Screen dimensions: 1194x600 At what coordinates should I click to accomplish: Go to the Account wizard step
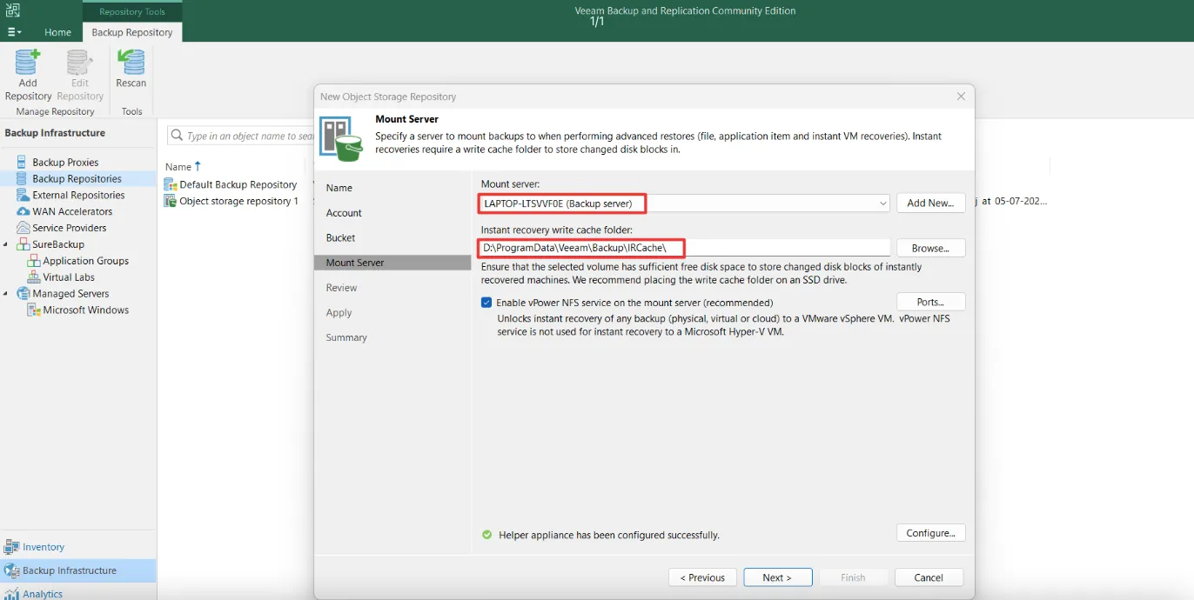[344, 213]
